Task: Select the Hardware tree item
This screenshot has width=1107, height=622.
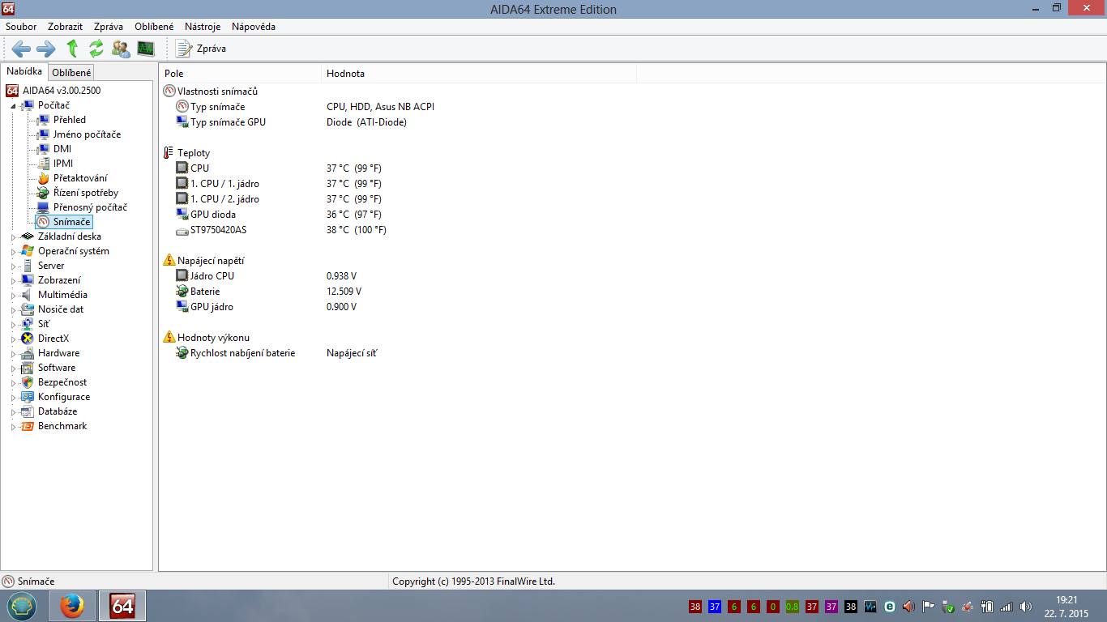Action: point(58,353)
